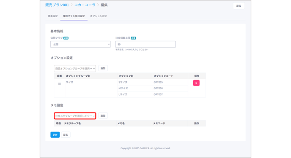Click the drag handle icon for サイズ row
The width and height of the screenshot is (291, 158).
[x=59, y=84]
